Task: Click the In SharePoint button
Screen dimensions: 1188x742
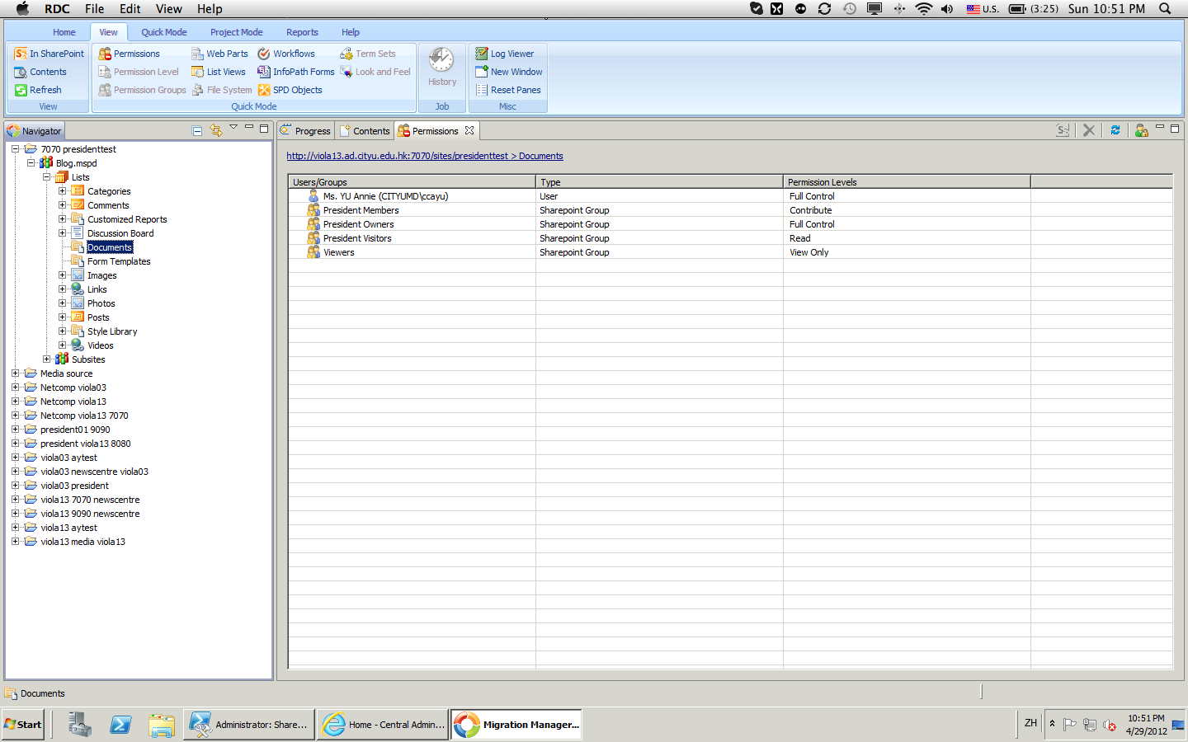Action: 49,54
